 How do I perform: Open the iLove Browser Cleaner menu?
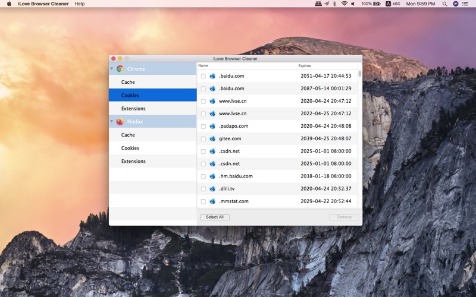[x=43, y=4]
